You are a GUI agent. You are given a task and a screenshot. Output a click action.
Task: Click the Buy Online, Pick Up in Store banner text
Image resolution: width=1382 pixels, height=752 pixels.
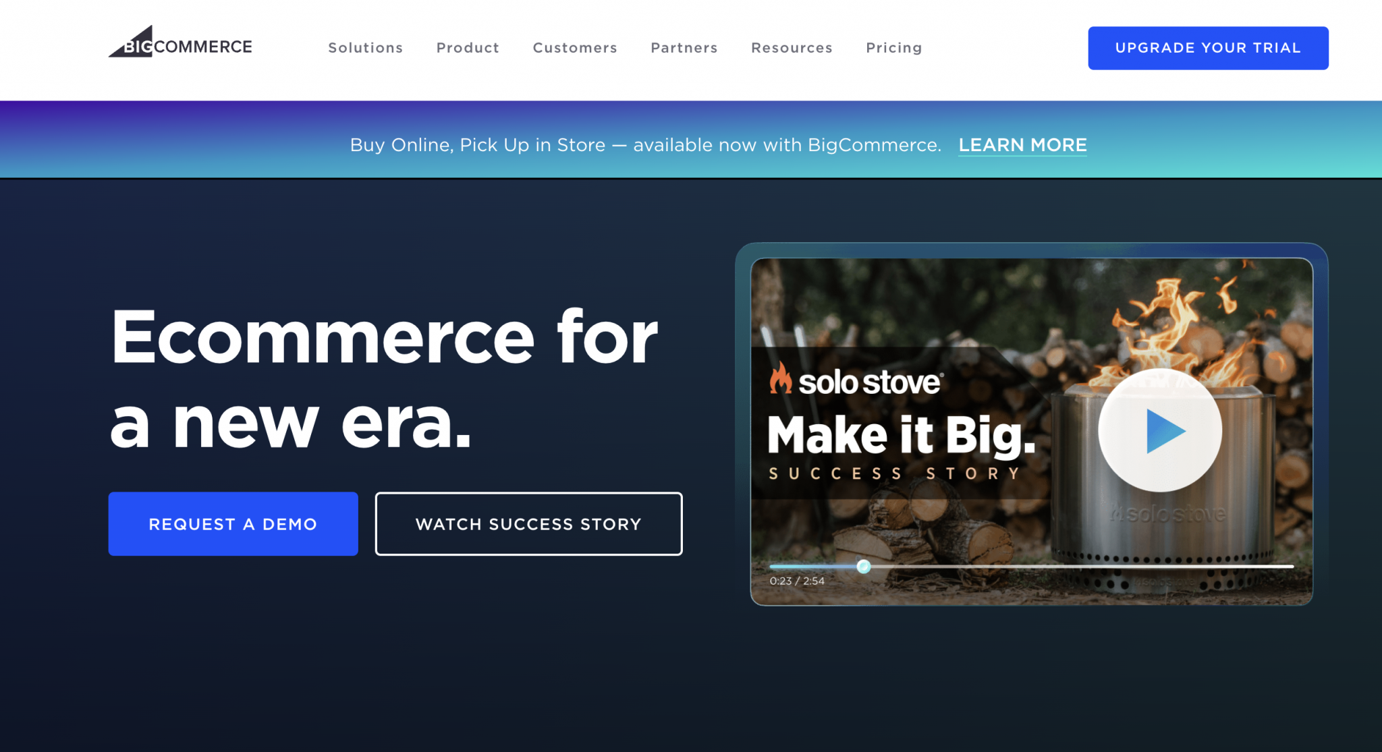pos(645,145)
